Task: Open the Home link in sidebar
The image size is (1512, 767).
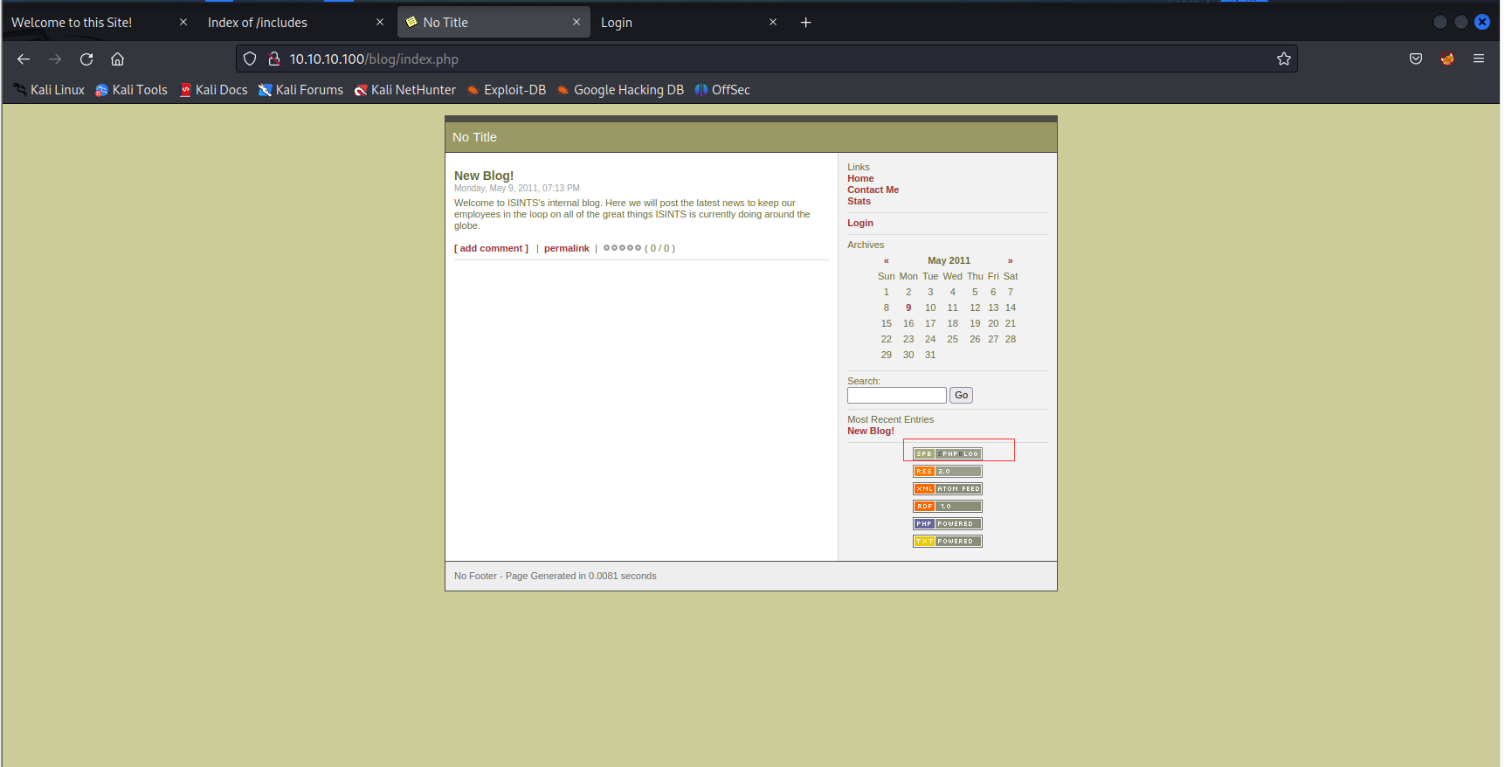Action: pyautogui.click(x=860, y=178)
